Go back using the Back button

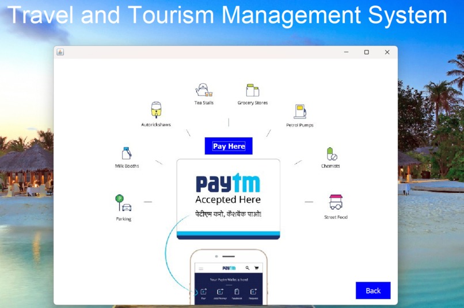pyautogui.click(x=373, y=291)
